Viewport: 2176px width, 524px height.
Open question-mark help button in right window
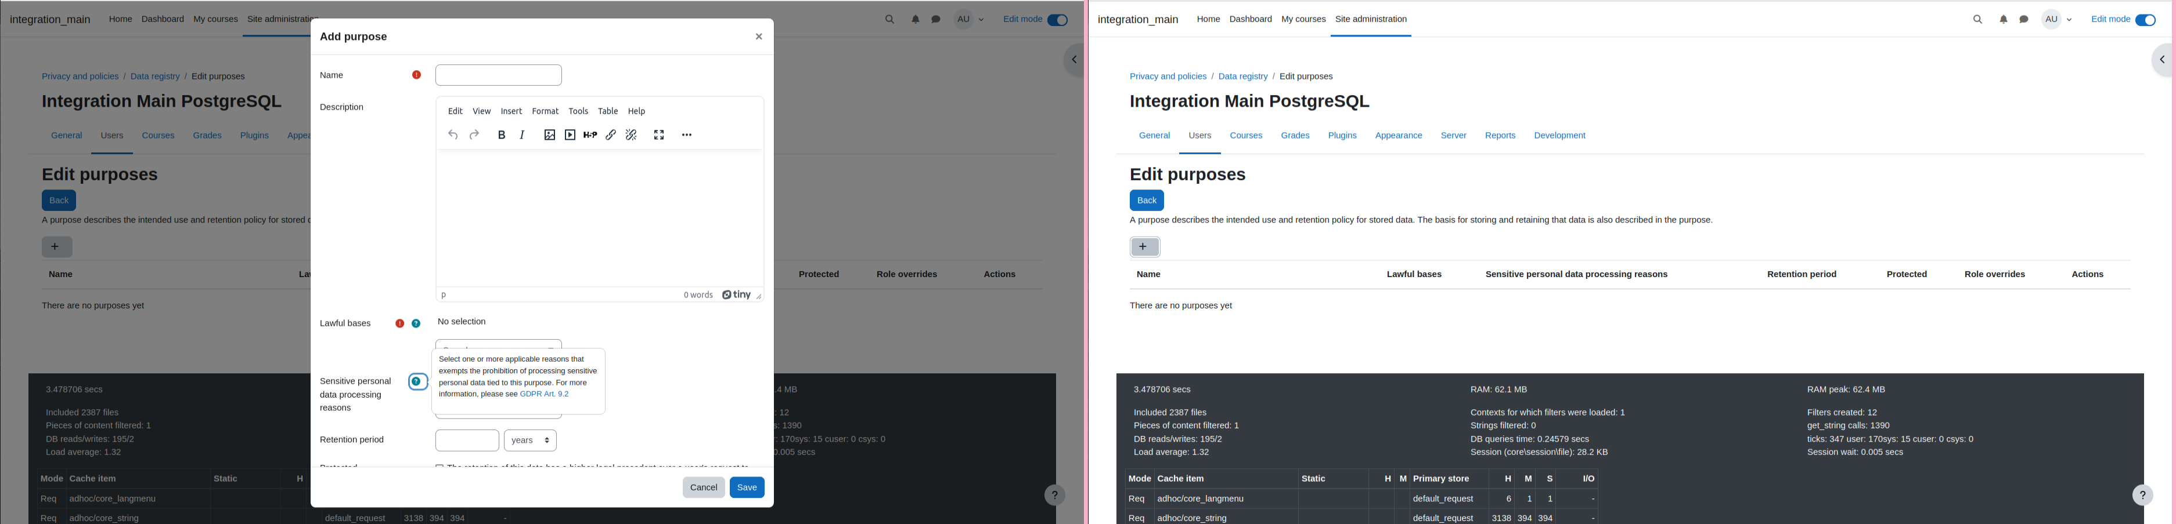[x=2142, y=496]
